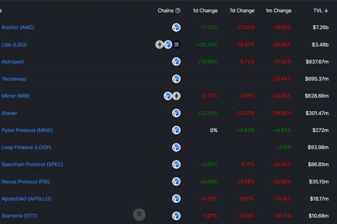Click the Ethereum chain icon in Mirror row

point(176,96)
